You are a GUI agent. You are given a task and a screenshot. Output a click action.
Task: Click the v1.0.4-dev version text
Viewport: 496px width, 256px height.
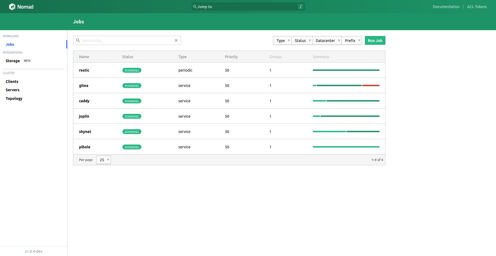(x=33, y=251)
